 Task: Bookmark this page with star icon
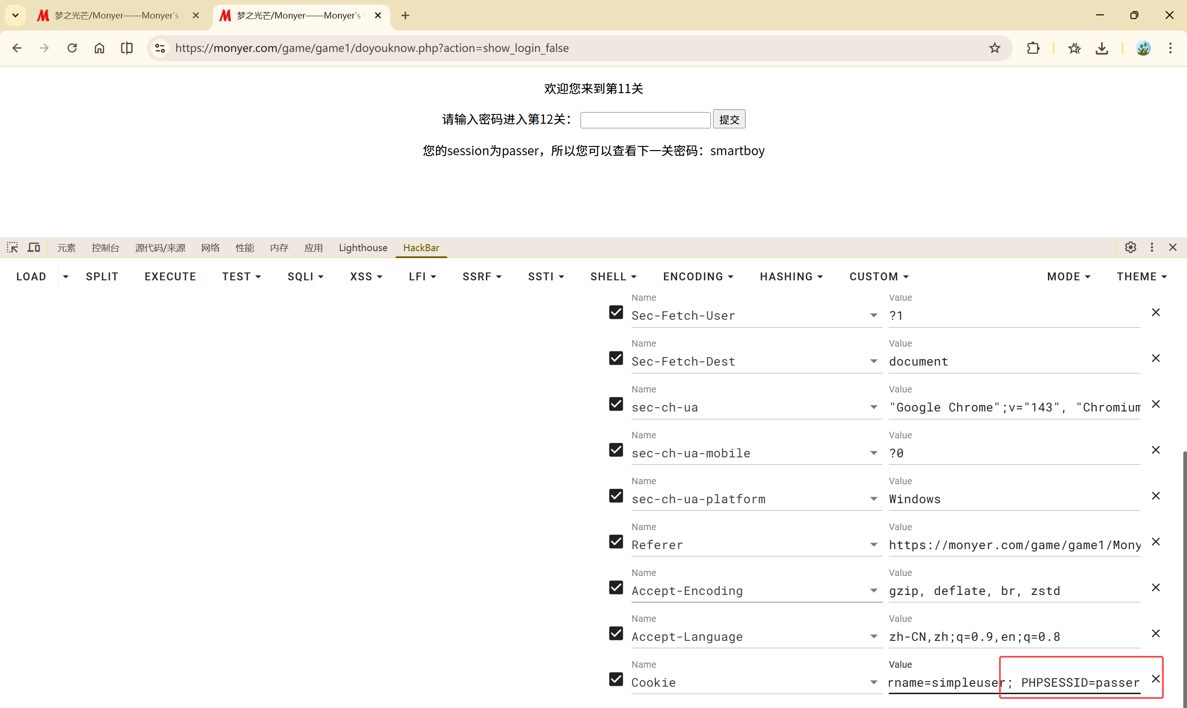point(995,48)
